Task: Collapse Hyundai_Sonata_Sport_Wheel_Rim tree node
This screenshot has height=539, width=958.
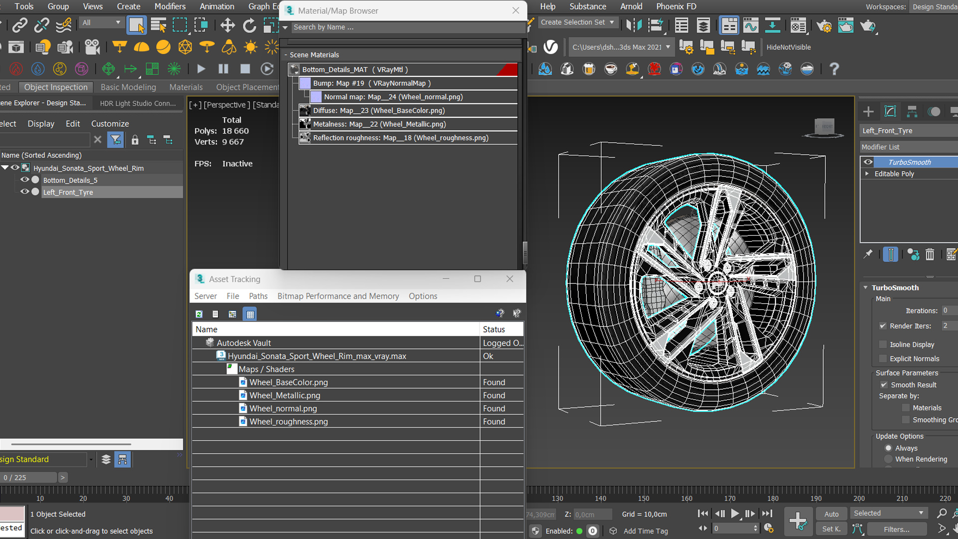Action: click(x=5, y=168)
